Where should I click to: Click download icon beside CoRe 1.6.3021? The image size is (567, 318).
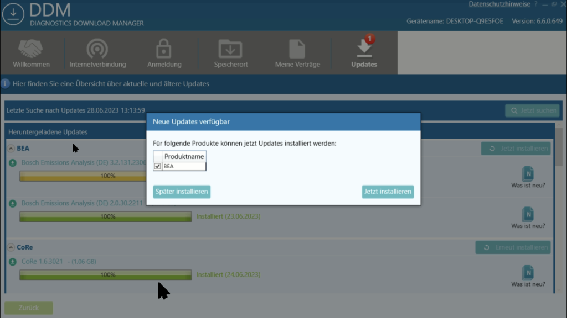tap(13, 262)
